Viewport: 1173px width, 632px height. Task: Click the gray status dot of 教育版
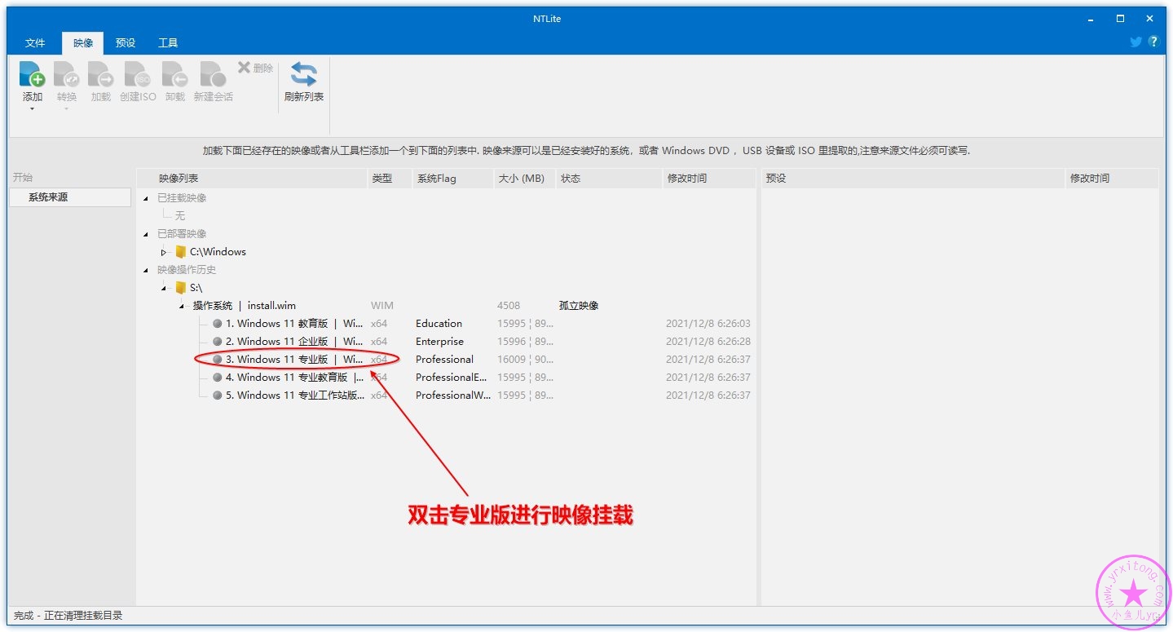point(218,324)
